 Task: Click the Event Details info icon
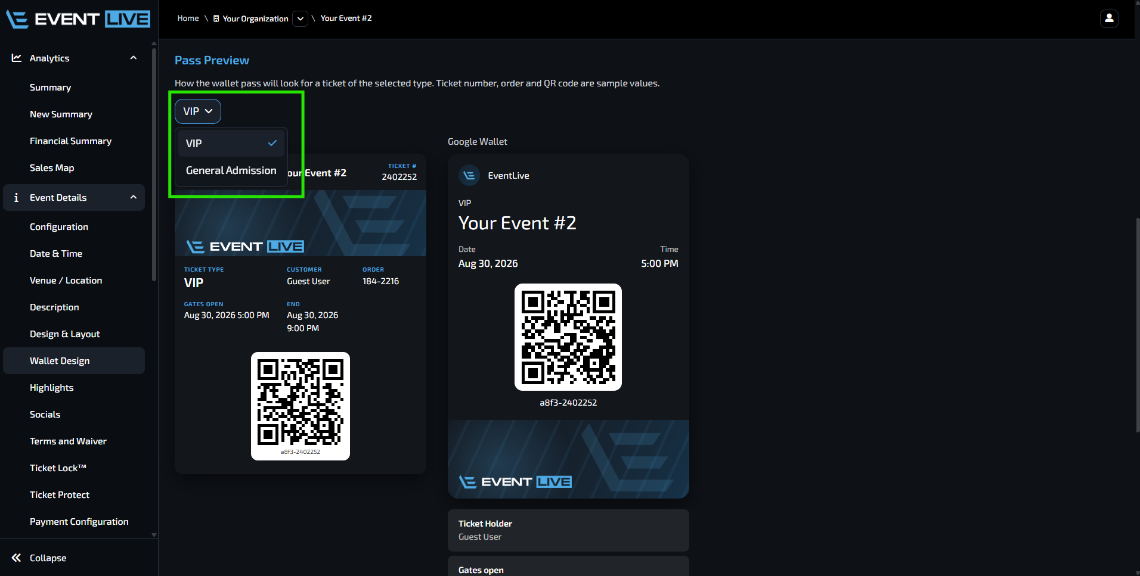[x=16, y=197]
